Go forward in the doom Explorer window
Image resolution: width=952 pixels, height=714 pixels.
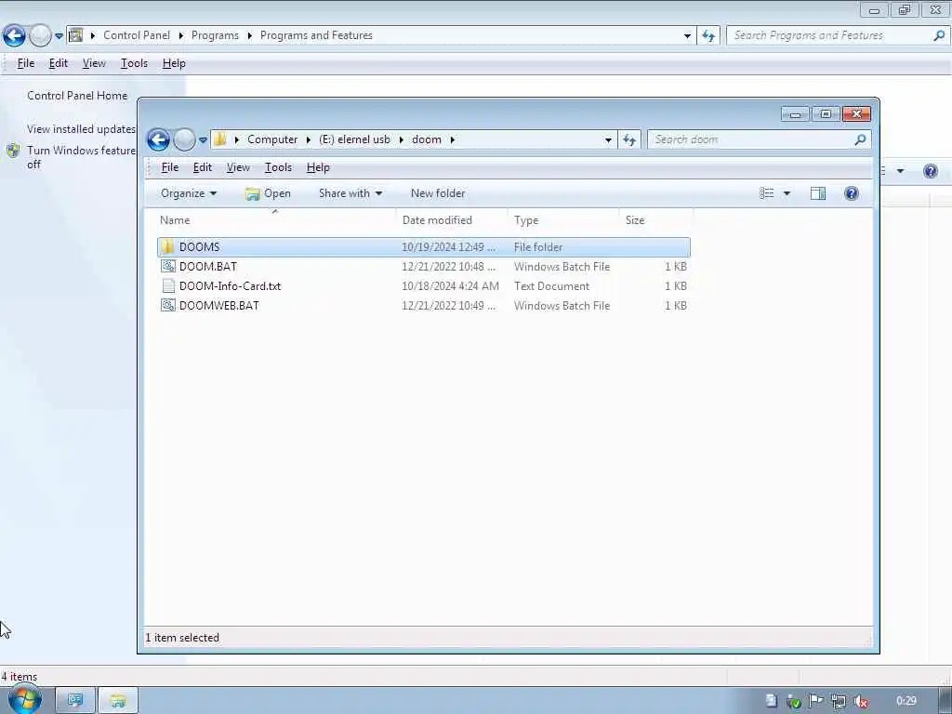pos(184,139)
